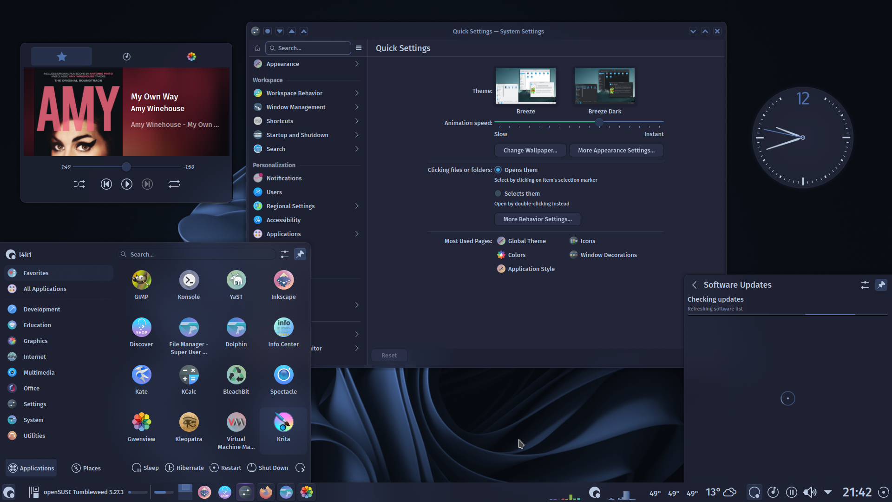Launch Kate text editor
Screen dimensions: 892x502
pos(141,380)
